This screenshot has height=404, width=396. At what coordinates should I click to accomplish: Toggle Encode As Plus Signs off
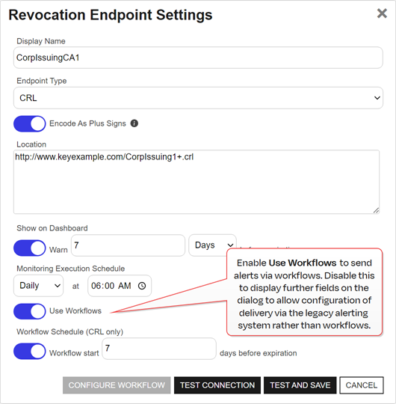[x=30, y=123]
